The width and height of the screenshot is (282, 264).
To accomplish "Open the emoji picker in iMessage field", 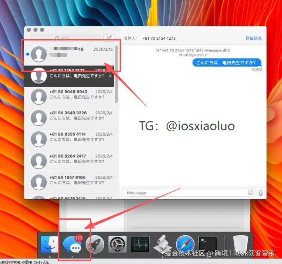I will click(251, 193).
